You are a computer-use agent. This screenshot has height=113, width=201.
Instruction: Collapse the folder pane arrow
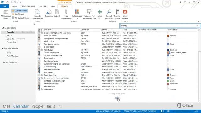point(34,24)
